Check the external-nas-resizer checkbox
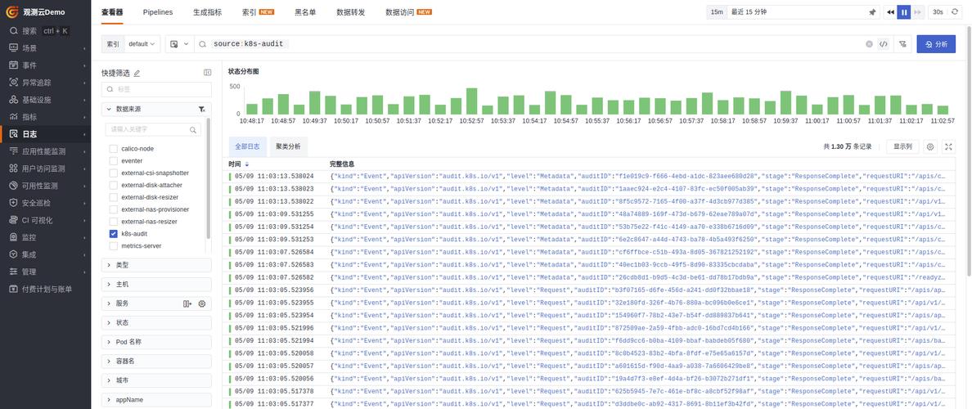 114,222
